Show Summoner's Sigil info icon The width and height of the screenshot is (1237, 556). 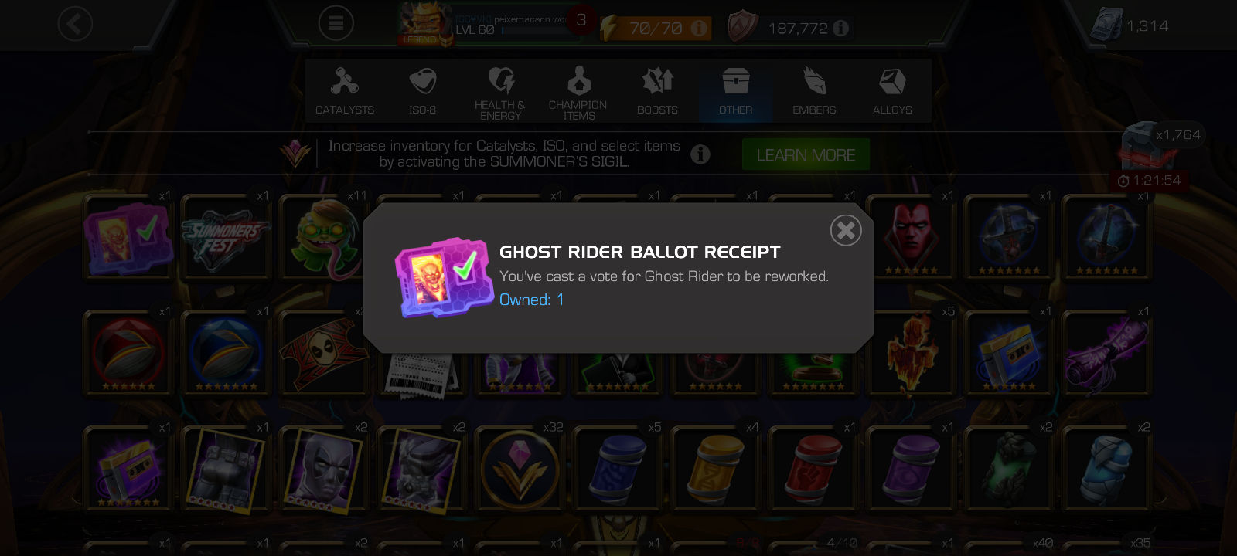pos(700,154)
